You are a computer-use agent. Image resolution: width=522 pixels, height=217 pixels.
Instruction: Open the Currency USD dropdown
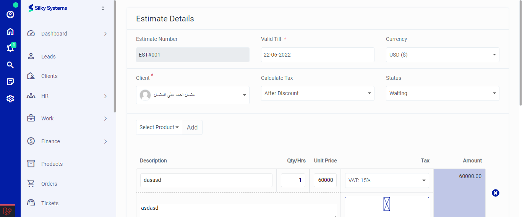click(443, 55)
